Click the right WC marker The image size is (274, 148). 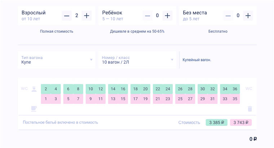click(x=249, y=89)
